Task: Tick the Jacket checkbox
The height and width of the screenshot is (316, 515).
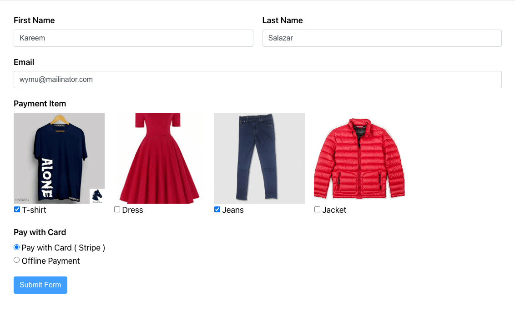Action: (x=317, y=209)
